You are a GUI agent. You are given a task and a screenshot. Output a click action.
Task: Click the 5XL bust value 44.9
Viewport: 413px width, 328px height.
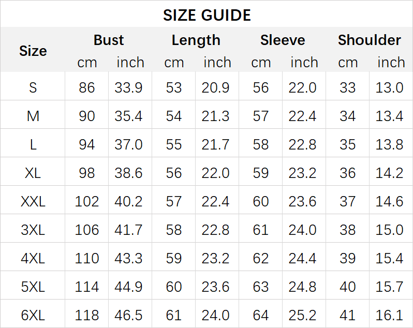click(129, 287)
